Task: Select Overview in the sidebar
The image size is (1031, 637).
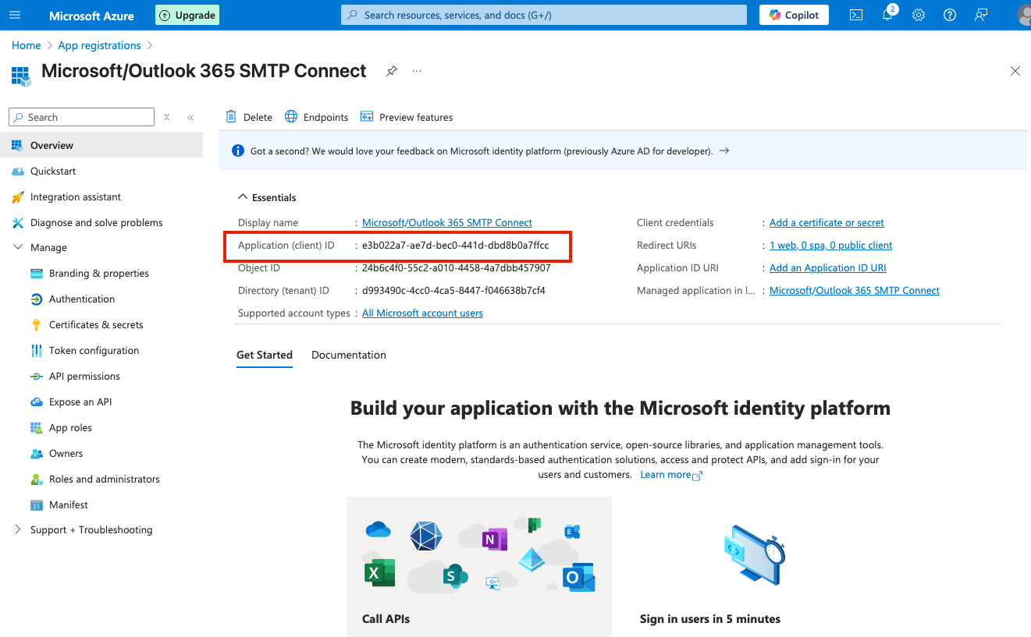Action: pyautogui.click(x=101, y=145)
